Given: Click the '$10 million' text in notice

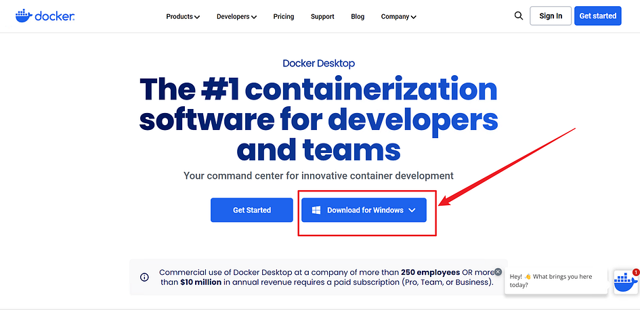Looking at the screenshot, I should (x=201, y=282).
